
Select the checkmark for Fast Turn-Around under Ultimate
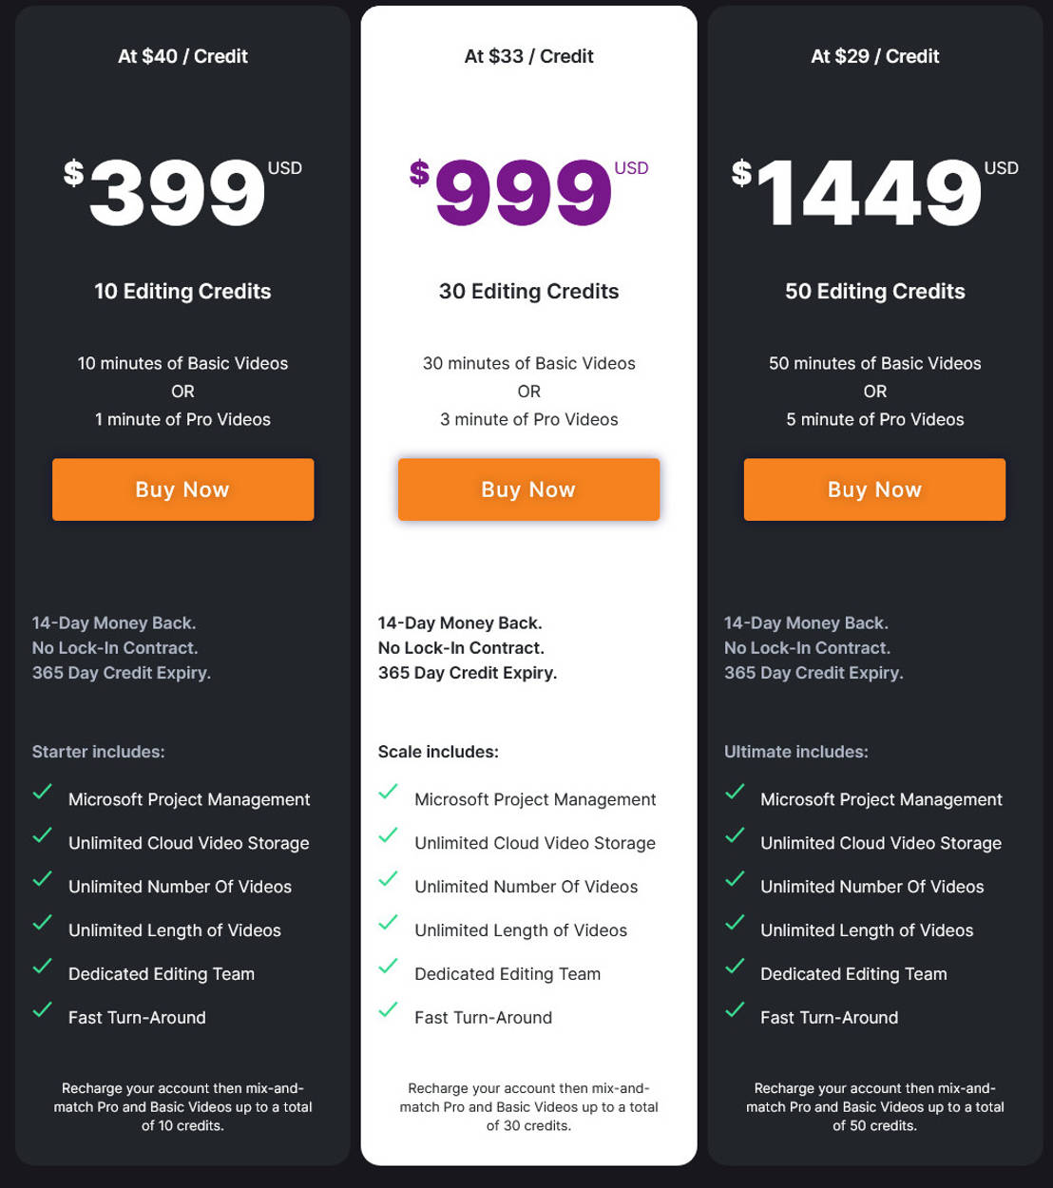[x=734, y=1008]
